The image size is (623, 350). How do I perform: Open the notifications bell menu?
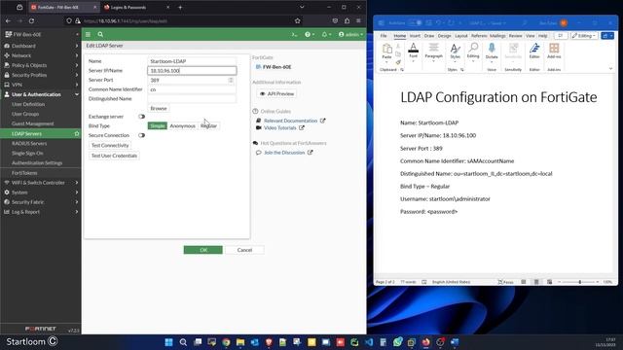point(326,35)
